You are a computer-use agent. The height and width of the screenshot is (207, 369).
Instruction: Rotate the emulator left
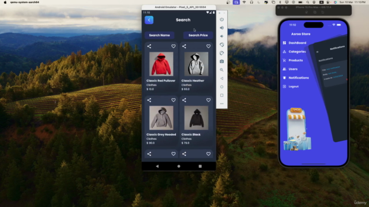click(x=221, y=45)
